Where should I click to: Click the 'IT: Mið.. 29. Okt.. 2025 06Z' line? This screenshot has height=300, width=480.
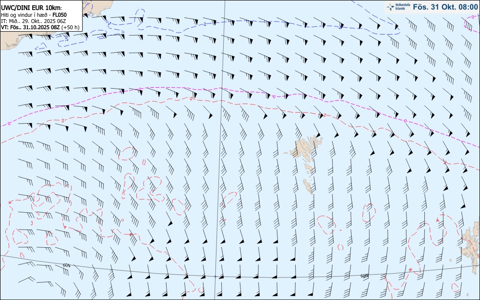(x=34, y=21)
